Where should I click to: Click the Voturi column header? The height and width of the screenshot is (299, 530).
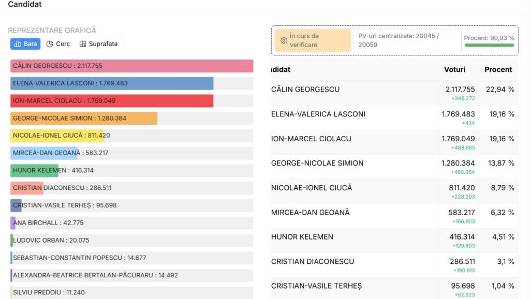point(454,69)
